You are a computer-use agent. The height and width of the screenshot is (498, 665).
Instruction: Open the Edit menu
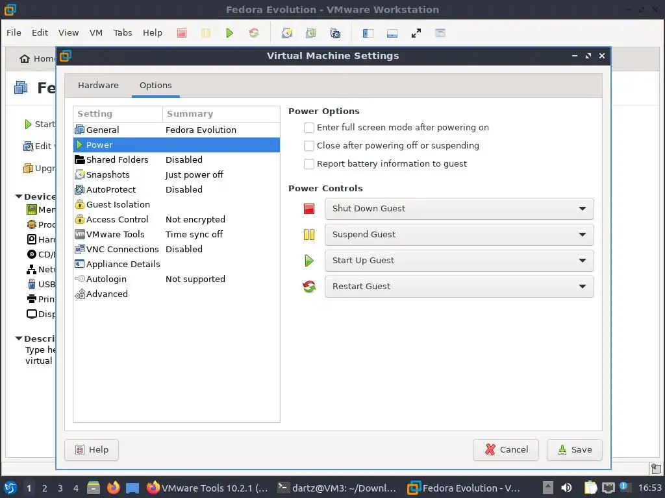[40, 32]
